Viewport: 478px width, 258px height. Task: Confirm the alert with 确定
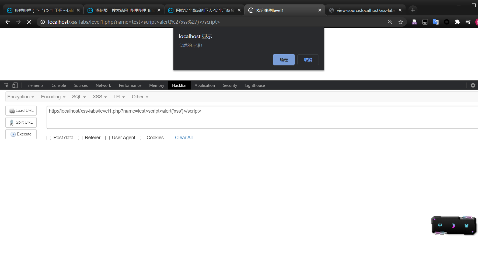[x=284, y=60]
